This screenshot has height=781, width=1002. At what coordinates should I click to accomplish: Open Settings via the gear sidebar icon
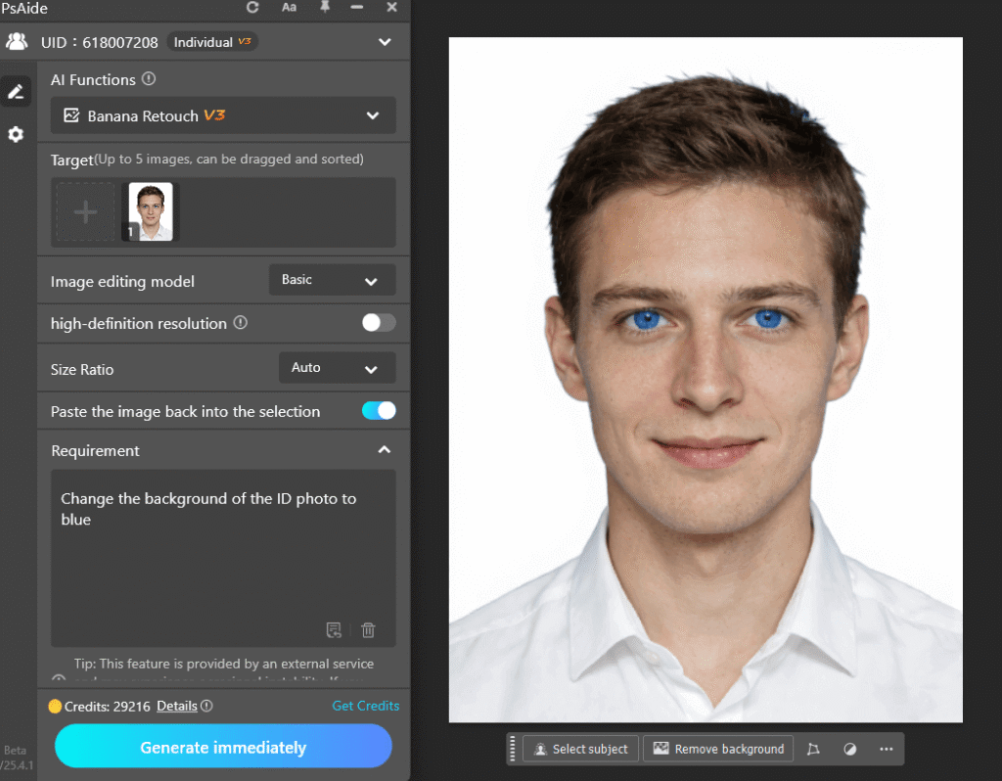[15, 134]
